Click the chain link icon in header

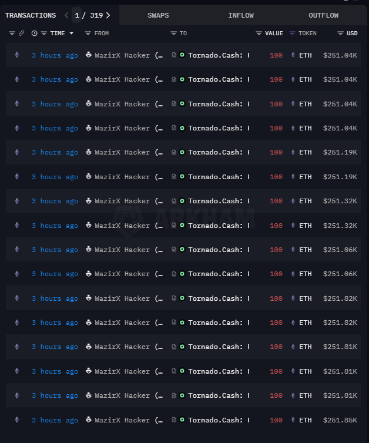(x=22, y=33)
